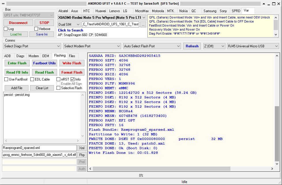The width and height of the screenshot is (282, 185).
Task: Switch to the Huawei brand tab
Action: (101, 11)
